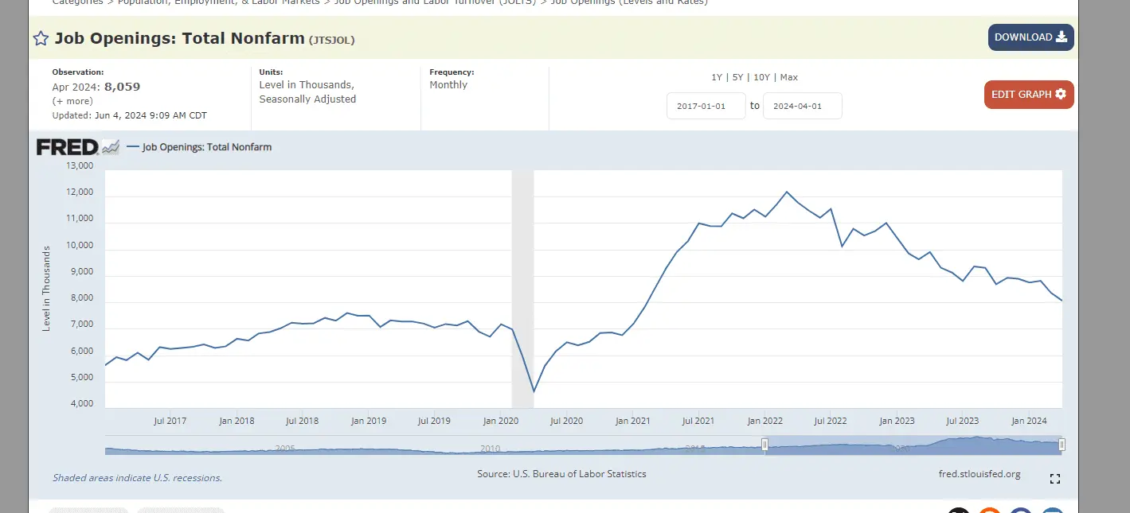Click the Shaded areas indicate U.S. recessions note
Image resolution: width=1130 pixels, height=513 pixels.
137,478
